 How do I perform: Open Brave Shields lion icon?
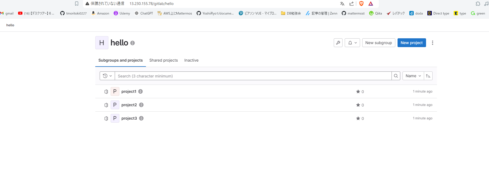pos(361,4)
